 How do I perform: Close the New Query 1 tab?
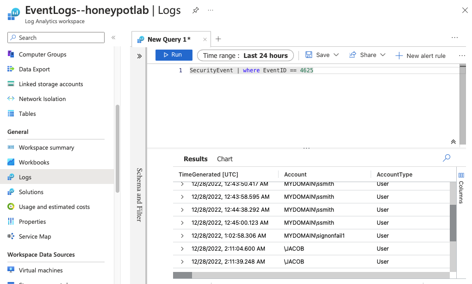[205, 39]
